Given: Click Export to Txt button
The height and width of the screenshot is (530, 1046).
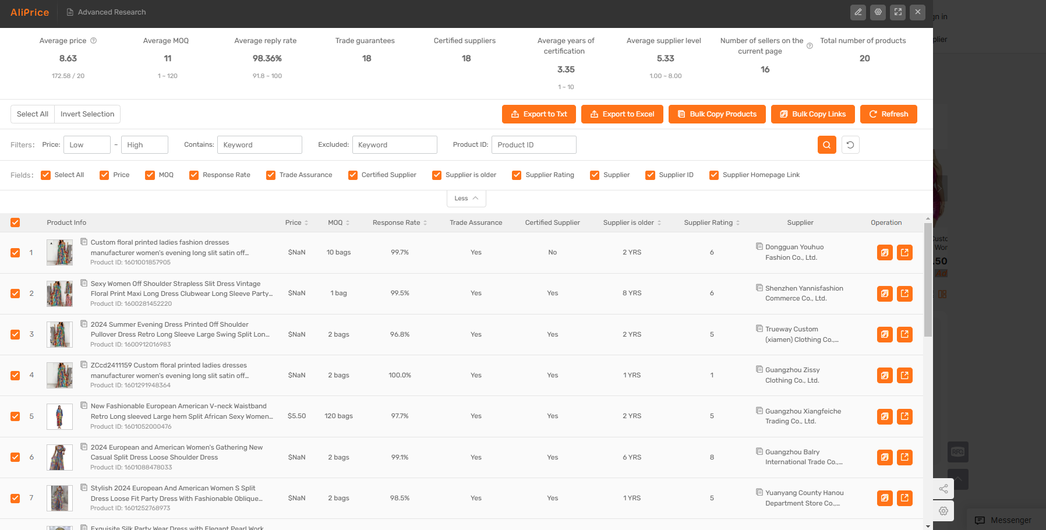Looking at the screenshot, I should click(539, 114).
